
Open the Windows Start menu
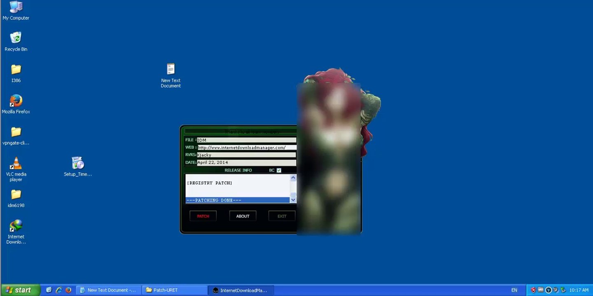[20, 290]
